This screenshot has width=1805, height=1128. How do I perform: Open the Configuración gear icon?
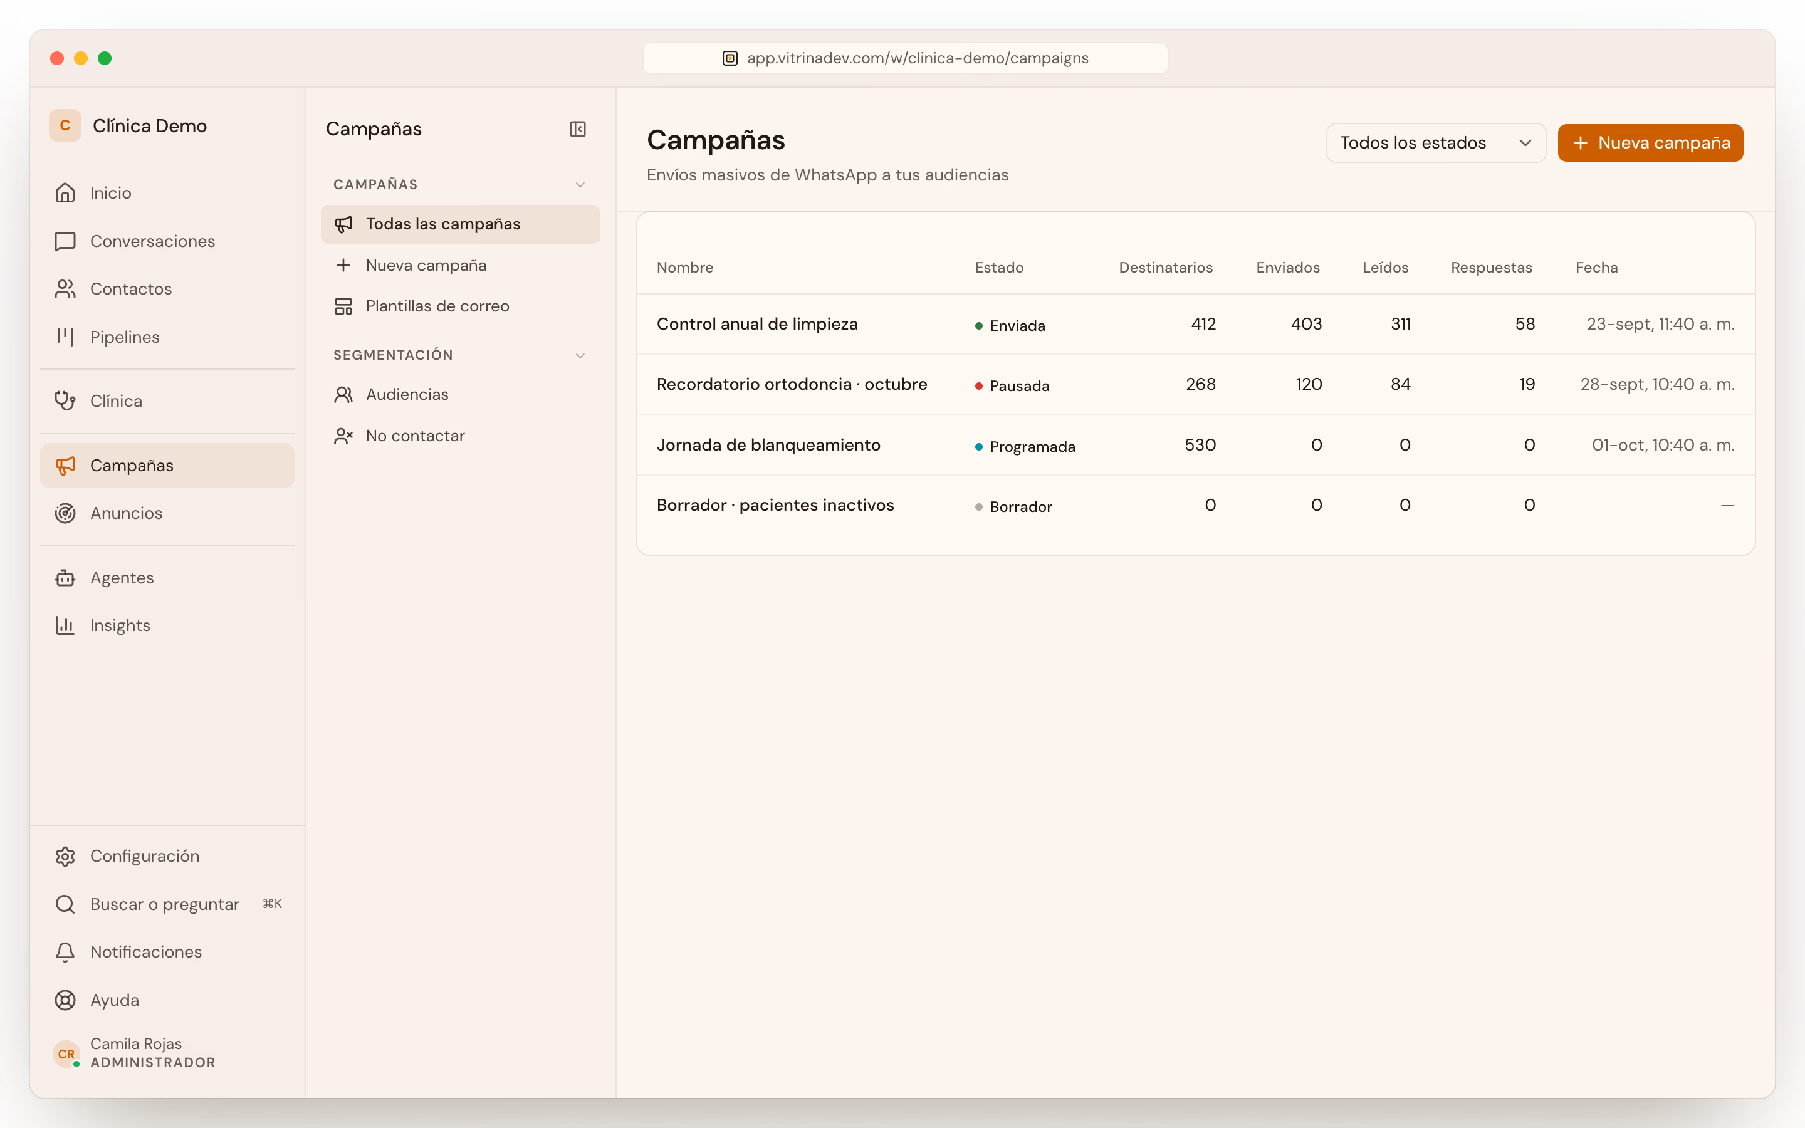(65, 855)
